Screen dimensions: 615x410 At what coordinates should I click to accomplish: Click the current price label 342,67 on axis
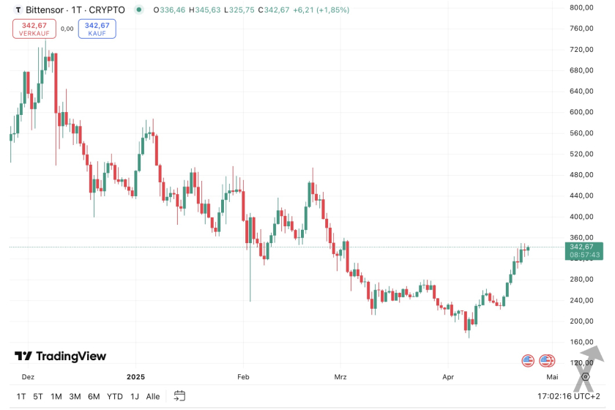point(585,247)
